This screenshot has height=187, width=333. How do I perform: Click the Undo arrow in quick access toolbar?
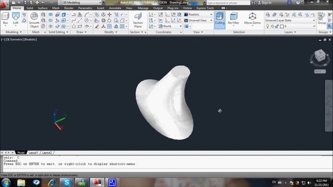[x=43, y=3]
